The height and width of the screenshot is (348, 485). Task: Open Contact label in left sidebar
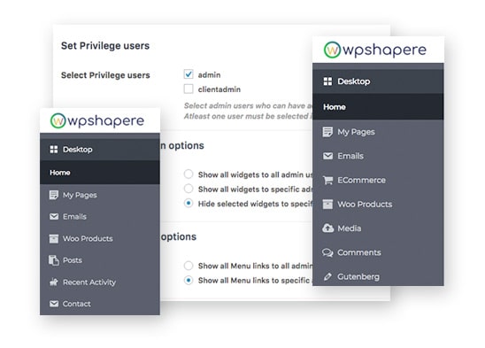pyautogui.click(x=76, y=304)
